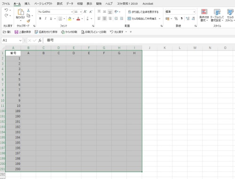Increase font size with larger A
Screen dimensions: 235x179
point(85,12)
